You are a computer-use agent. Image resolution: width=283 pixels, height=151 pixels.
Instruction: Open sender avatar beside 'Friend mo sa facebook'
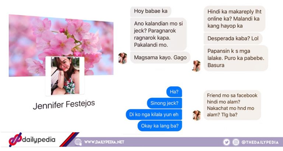coord(196,116)
